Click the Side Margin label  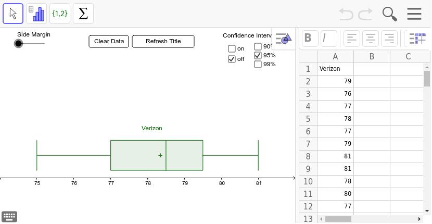(x=34, y=34)
